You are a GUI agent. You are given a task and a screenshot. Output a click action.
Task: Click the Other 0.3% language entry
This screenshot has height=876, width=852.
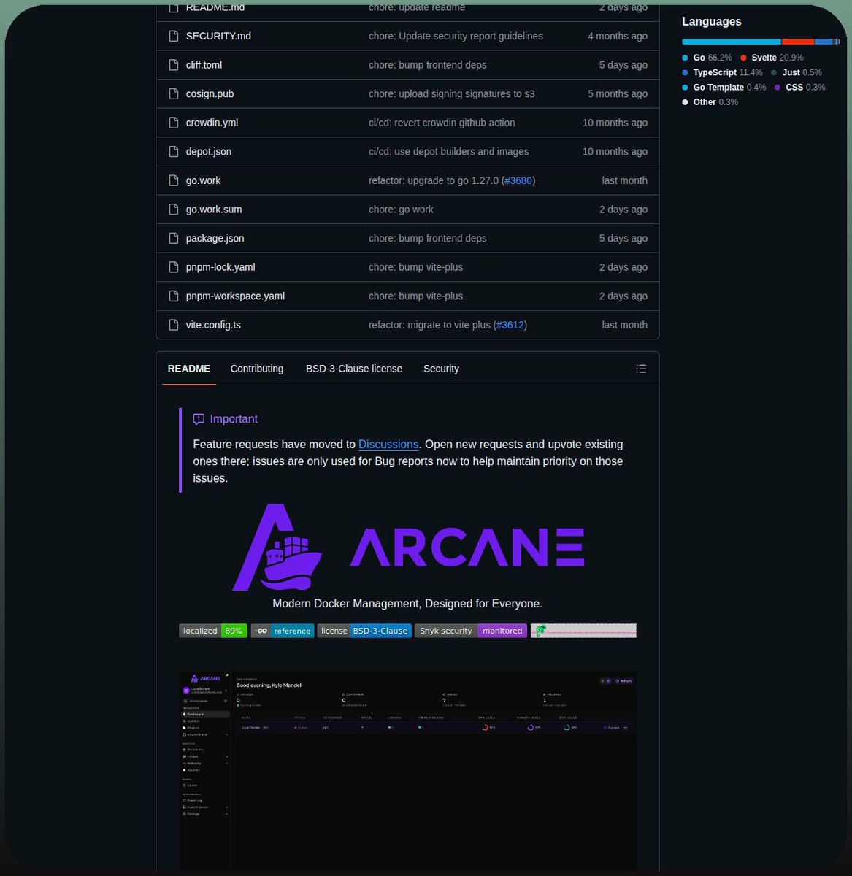coord(710,102)
